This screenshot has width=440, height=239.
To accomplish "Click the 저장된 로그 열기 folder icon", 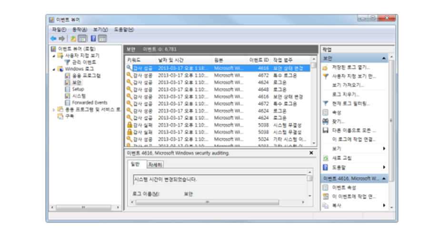I will (x=326, y=67).
